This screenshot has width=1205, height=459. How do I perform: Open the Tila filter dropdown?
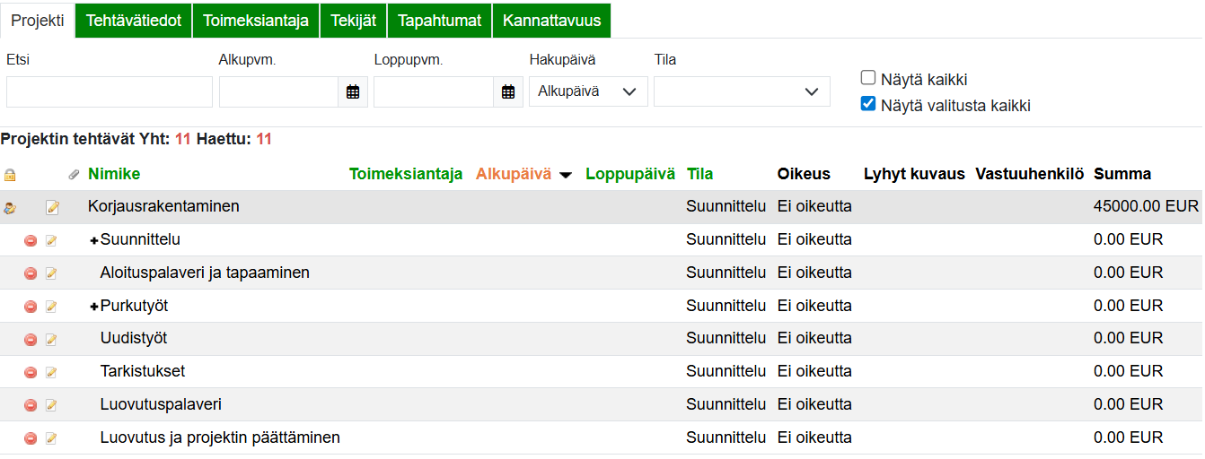pyautogui.click(x=741, y=91)
